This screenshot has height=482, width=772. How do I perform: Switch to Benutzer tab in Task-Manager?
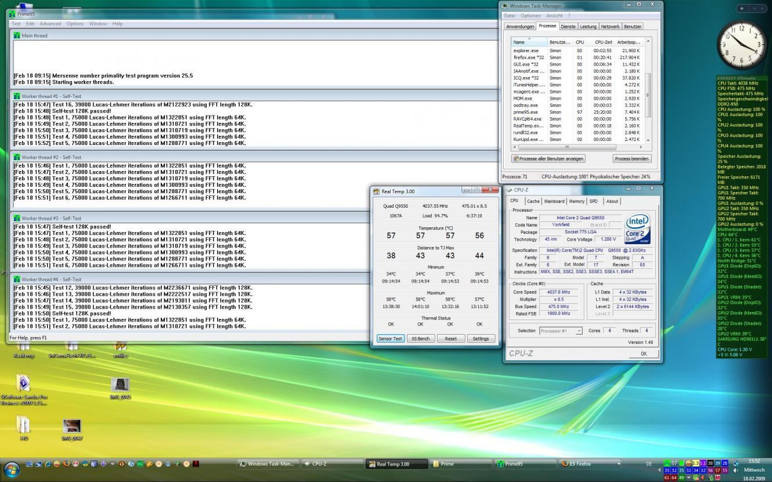[x=633, y=27]
